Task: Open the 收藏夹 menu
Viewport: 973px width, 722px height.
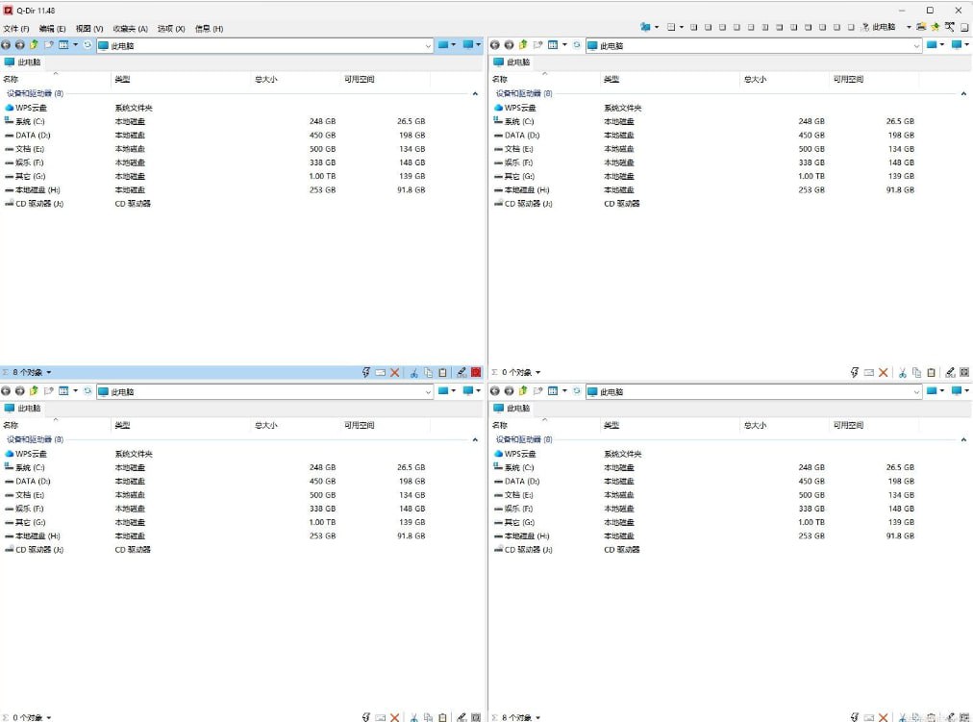Action: point(128,28)
